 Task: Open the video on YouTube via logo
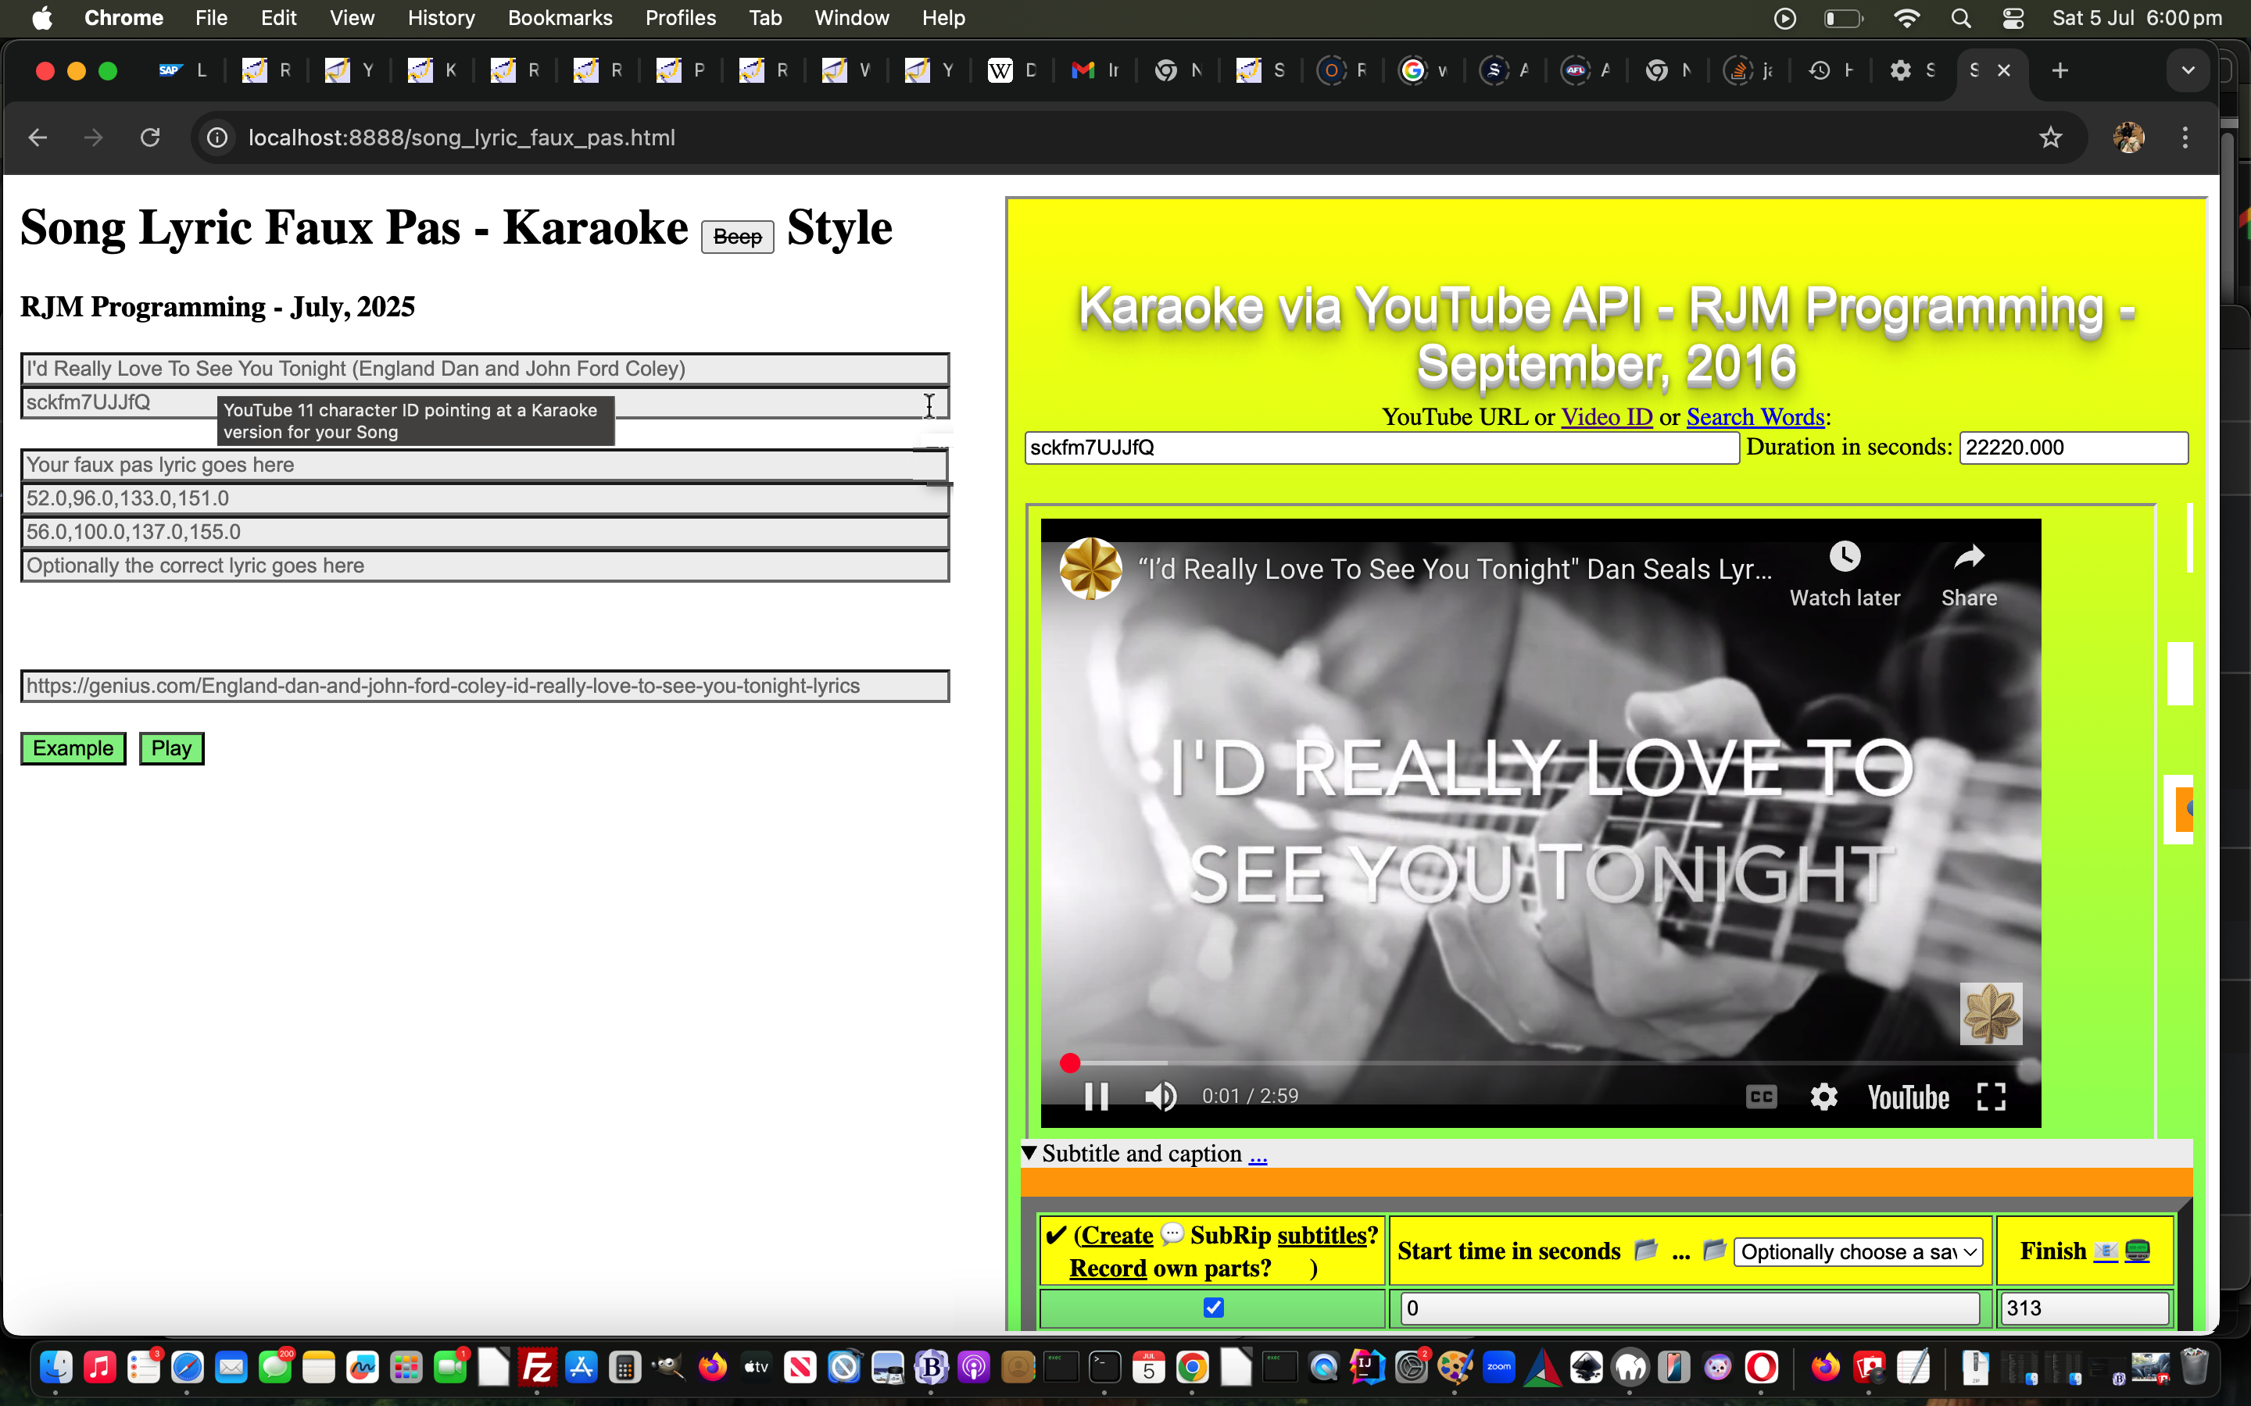(1908, 1097)
